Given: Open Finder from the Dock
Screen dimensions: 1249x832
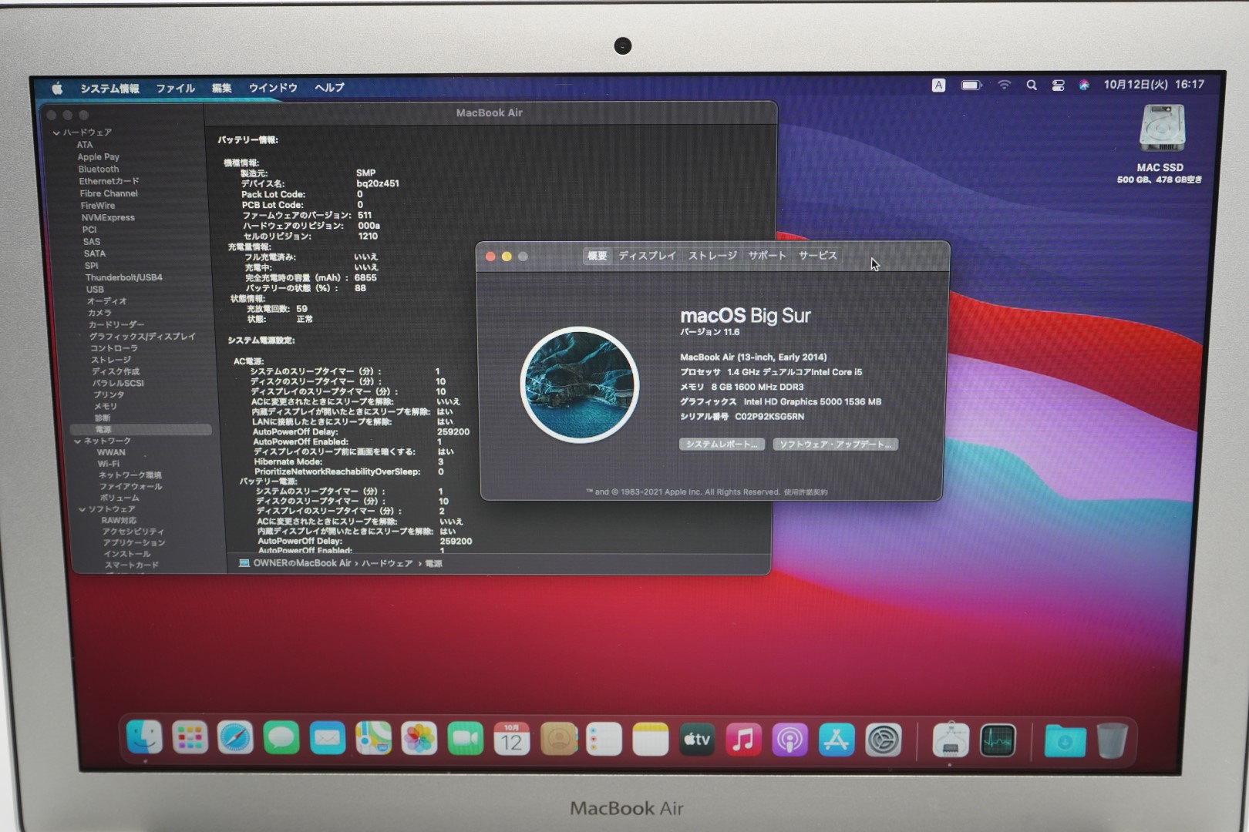Looking at the screenshot, I should [x=144, y=739].
